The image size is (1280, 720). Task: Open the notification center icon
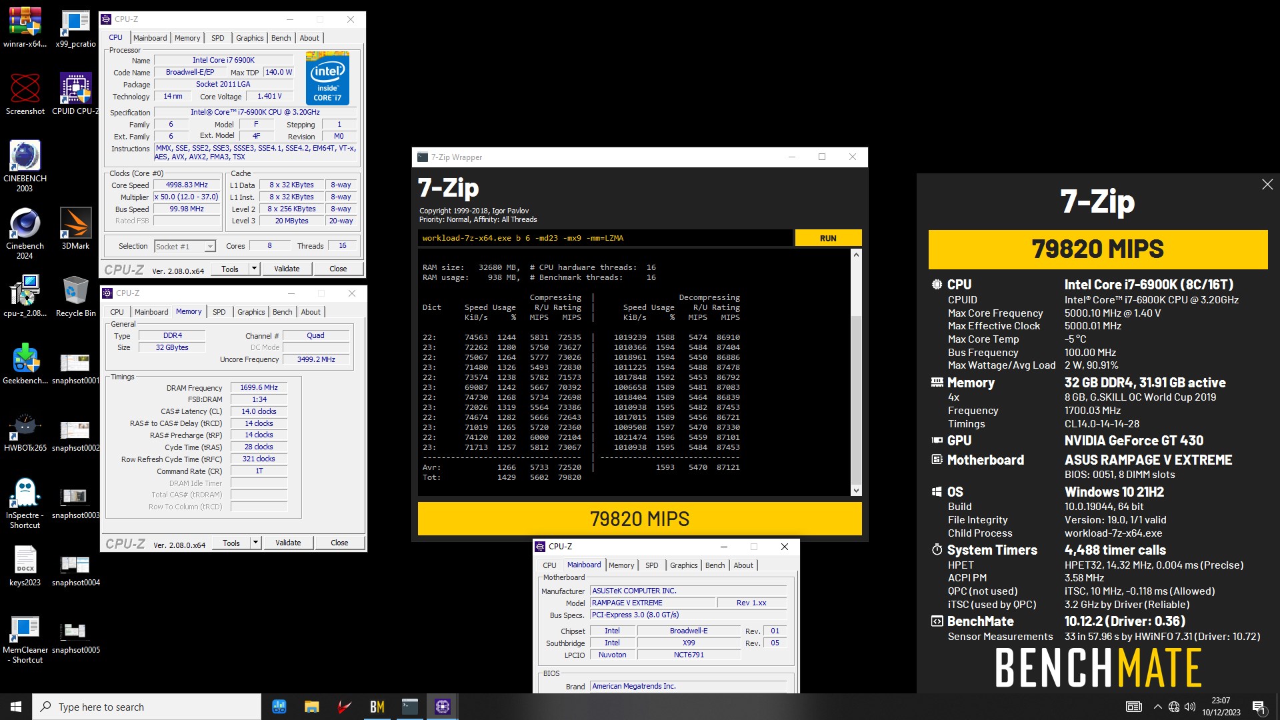click(1259, 707)
